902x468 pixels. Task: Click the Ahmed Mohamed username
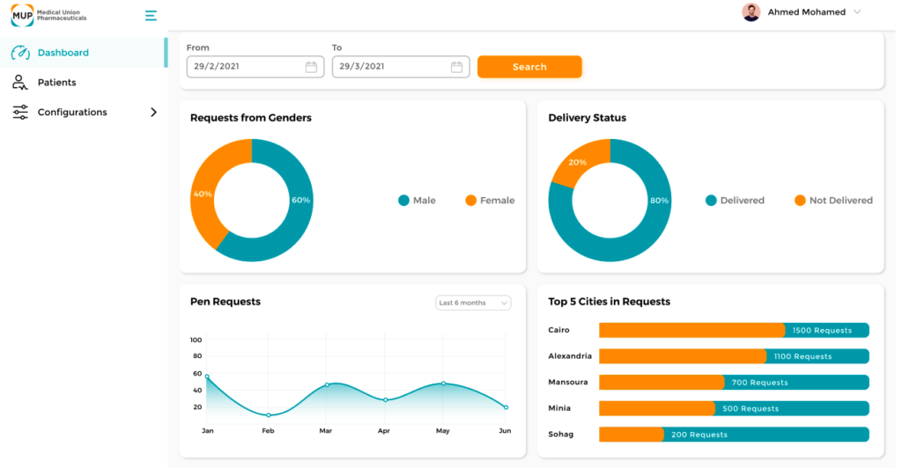click(x=806, y=12)
